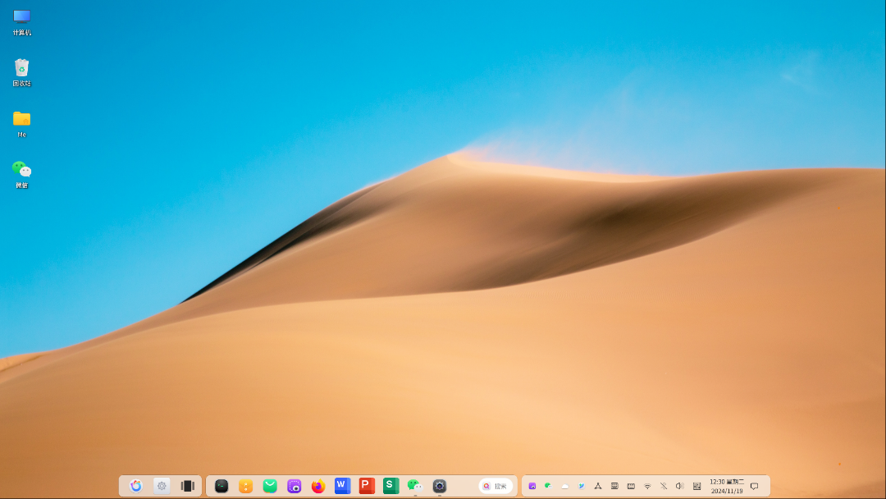Viewport: 886px width, 499px height.
Task: Launch the purple screenshot tool in dock
Action: [295, 486]
